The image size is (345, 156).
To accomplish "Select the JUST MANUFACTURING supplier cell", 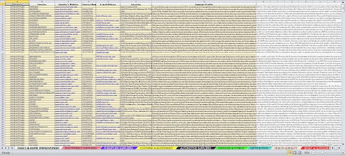I will [42, 91].
